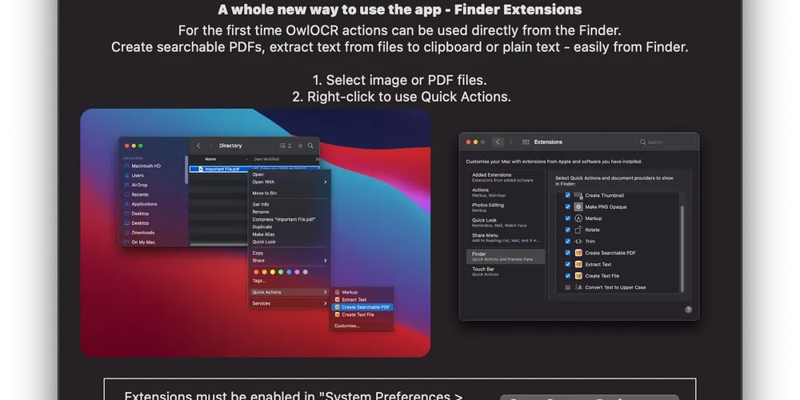This screenshot has width=800, height=400.
Task: Choose Move to Bin in context menu
Action: pos(289,194)
